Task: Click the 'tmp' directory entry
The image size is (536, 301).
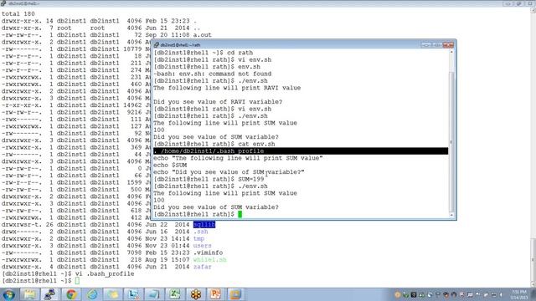Action: tap(198, 238)
